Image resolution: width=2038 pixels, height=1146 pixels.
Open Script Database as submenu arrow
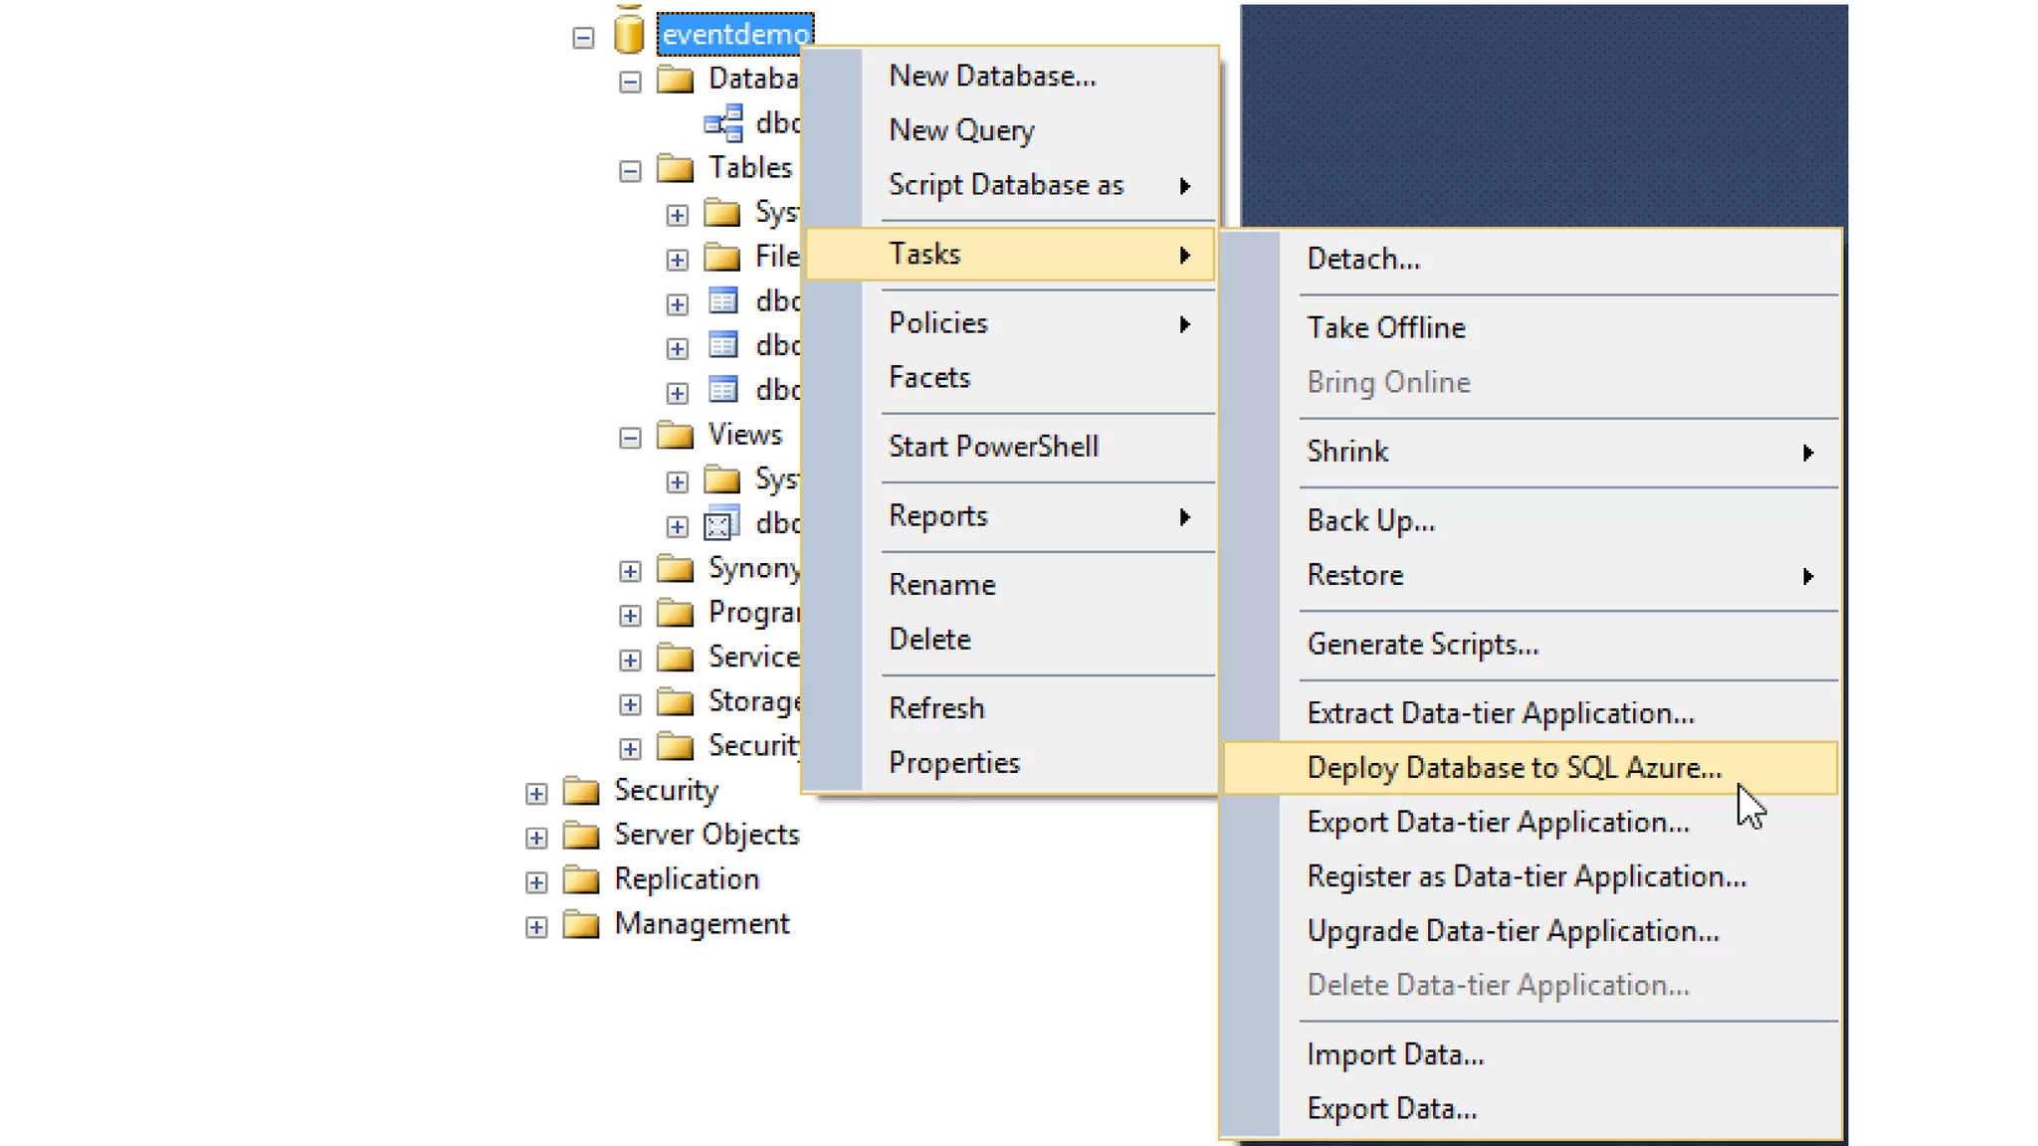(x=1184, y=186)
